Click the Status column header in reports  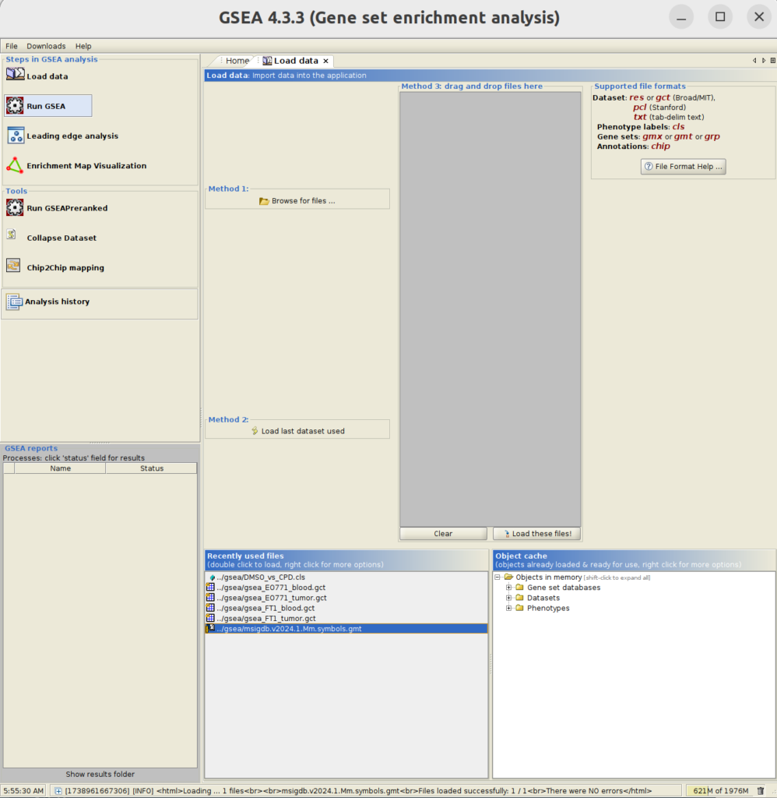point(152,468)
